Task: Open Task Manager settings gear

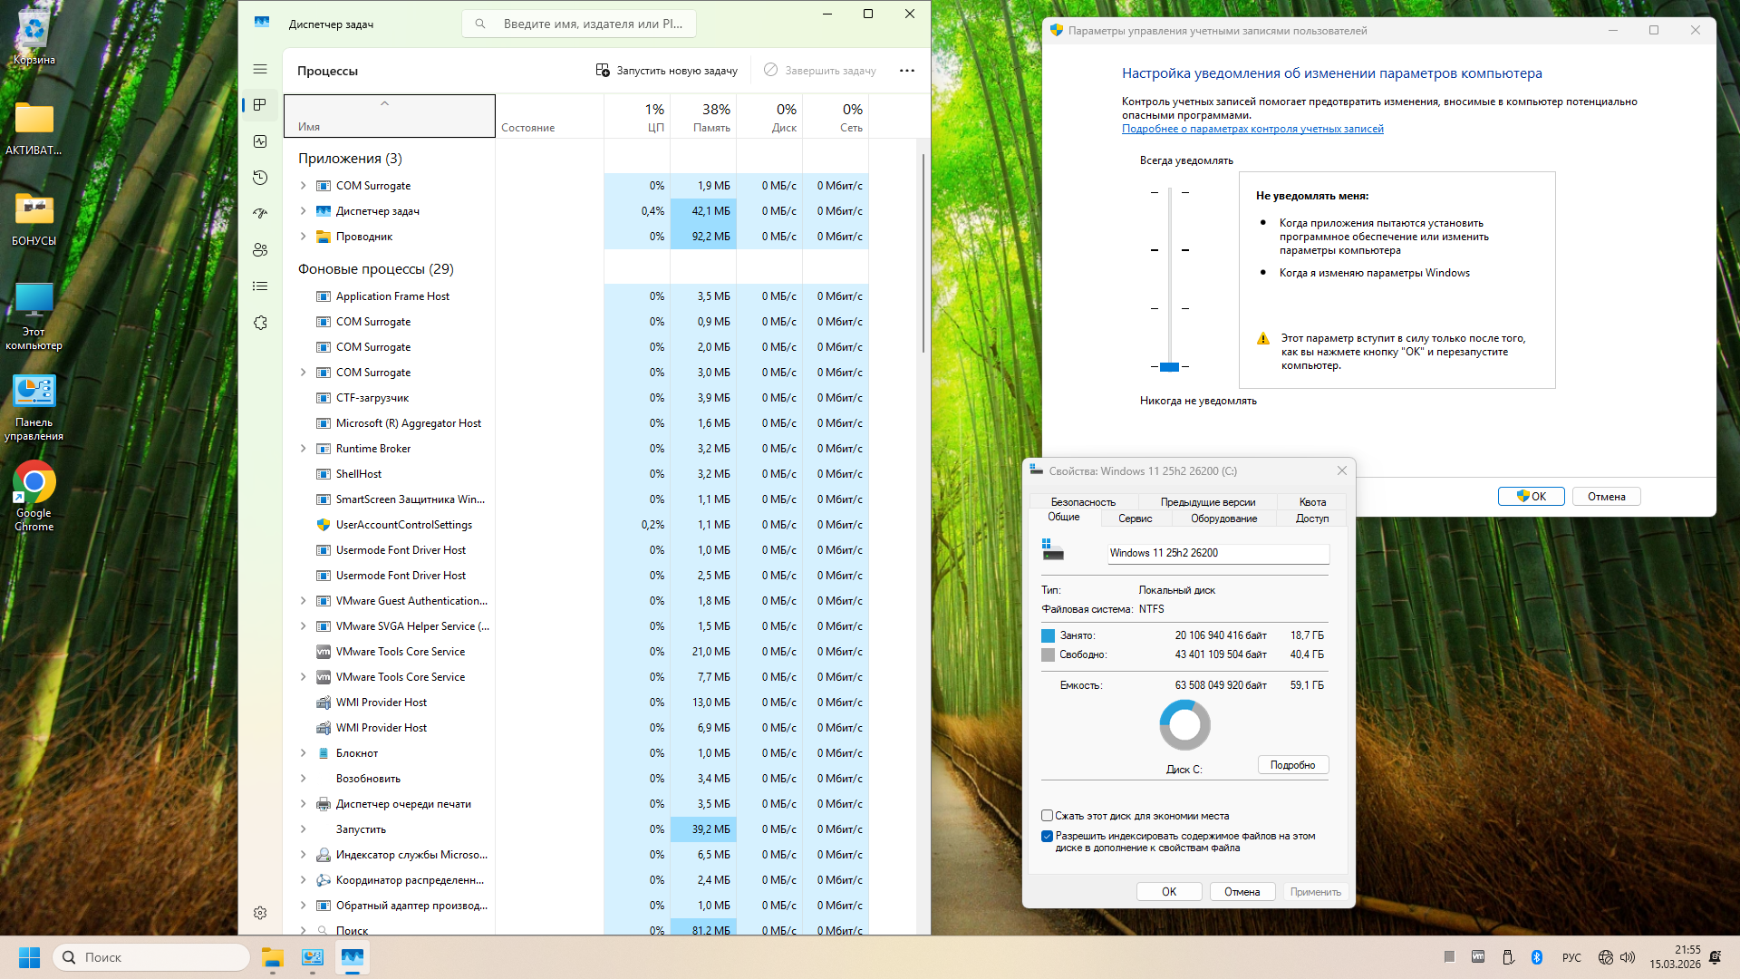Action: click(x=260, y=913)
